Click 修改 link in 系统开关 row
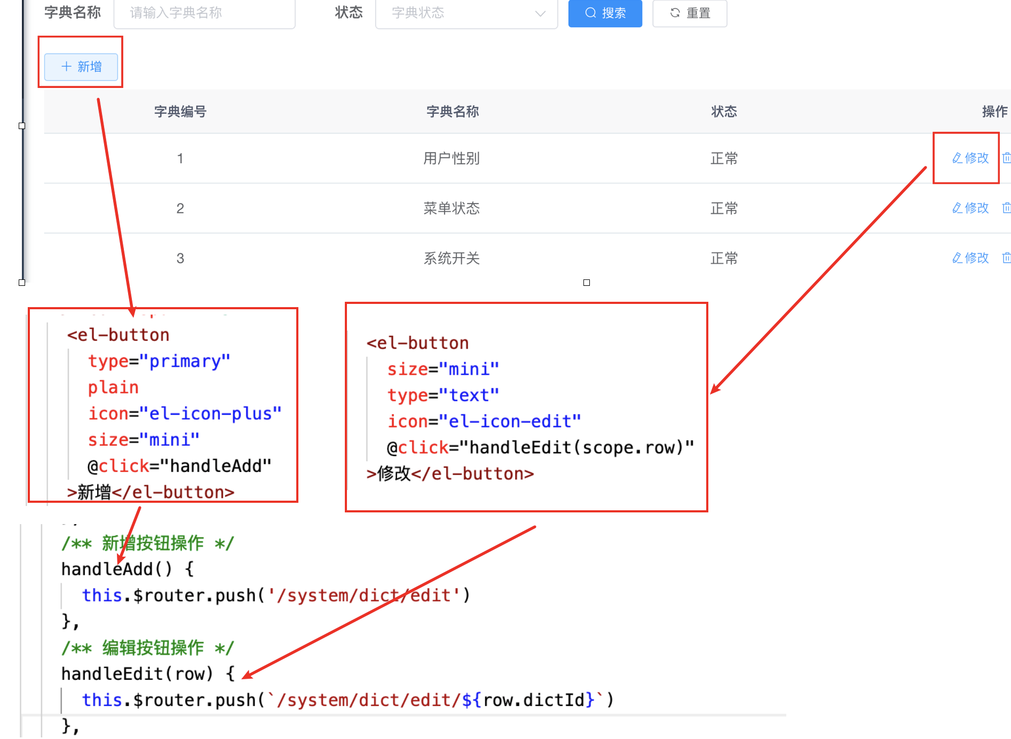 click(970, 258)
